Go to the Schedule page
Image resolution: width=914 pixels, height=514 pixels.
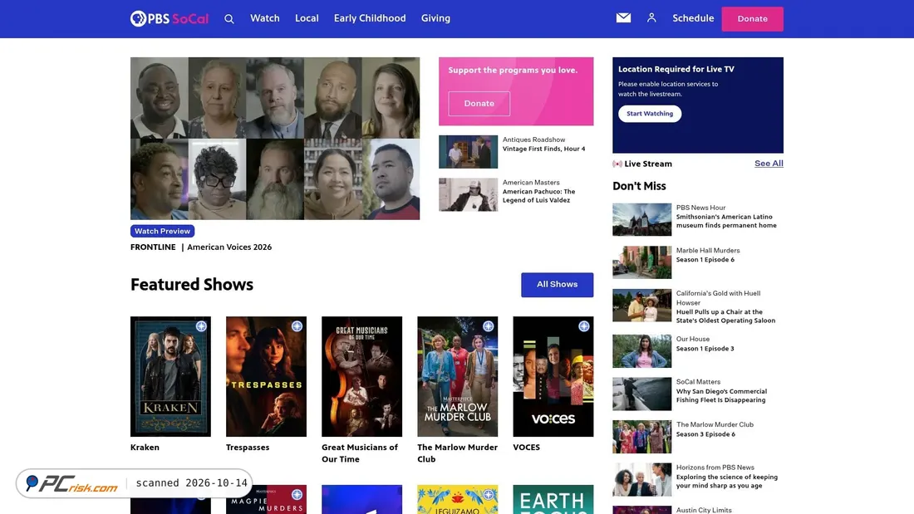693,18
